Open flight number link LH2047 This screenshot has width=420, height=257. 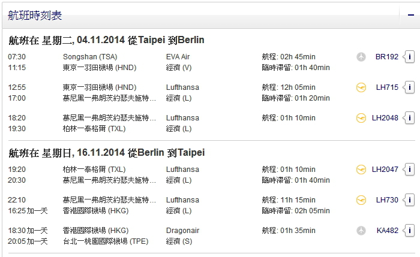385,170
